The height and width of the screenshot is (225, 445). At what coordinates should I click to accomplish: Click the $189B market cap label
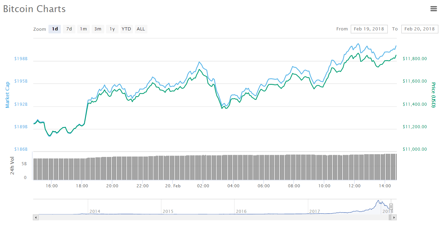click(21, 127)
